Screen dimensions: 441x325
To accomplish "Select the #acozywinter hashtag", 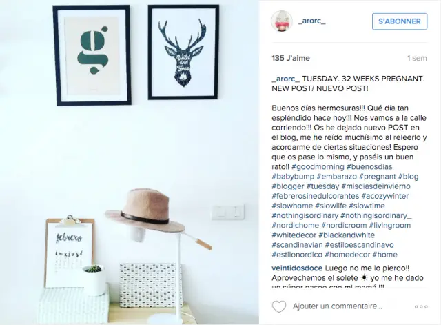I will (x=385, y=196).
